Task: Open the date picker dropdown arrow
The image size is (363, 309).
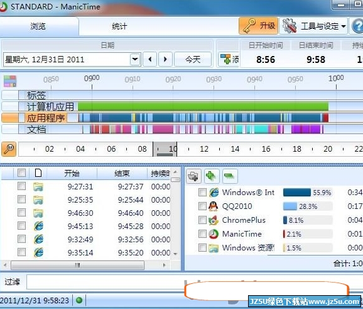Action: [135, 59]
